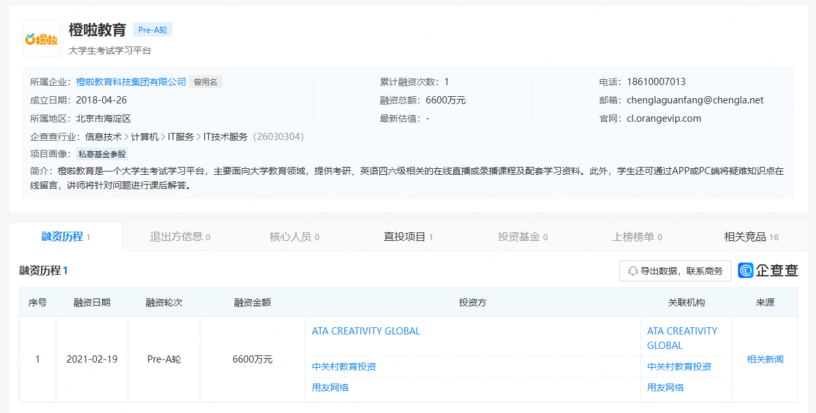
Task: Open ATA CREATIVITY GLOBAL investor link
Action: pos(366,331)
